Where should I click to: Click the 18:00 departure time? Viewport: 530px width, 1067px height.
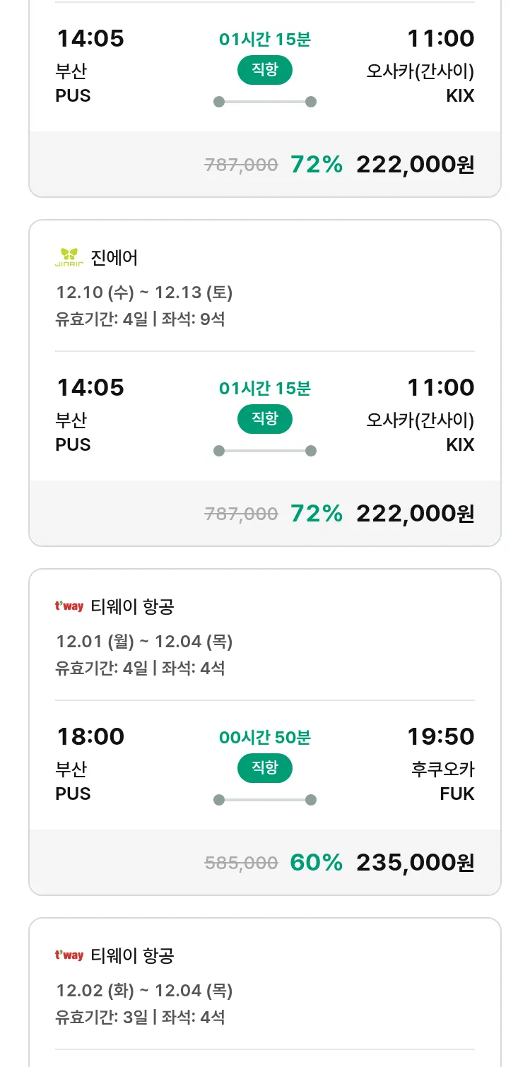[90, 736]
